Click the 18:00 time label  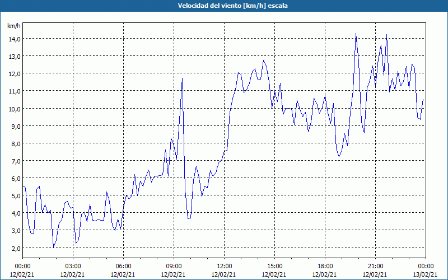pyautogui.click(x=325, y=267)
